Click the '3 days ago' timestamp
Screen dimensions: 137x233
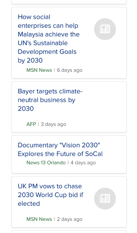point(53,124)
